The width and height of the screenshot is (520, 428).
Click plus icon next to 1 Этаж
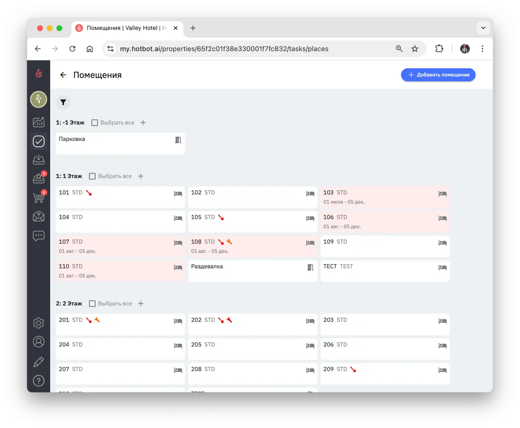click(141, 176)
